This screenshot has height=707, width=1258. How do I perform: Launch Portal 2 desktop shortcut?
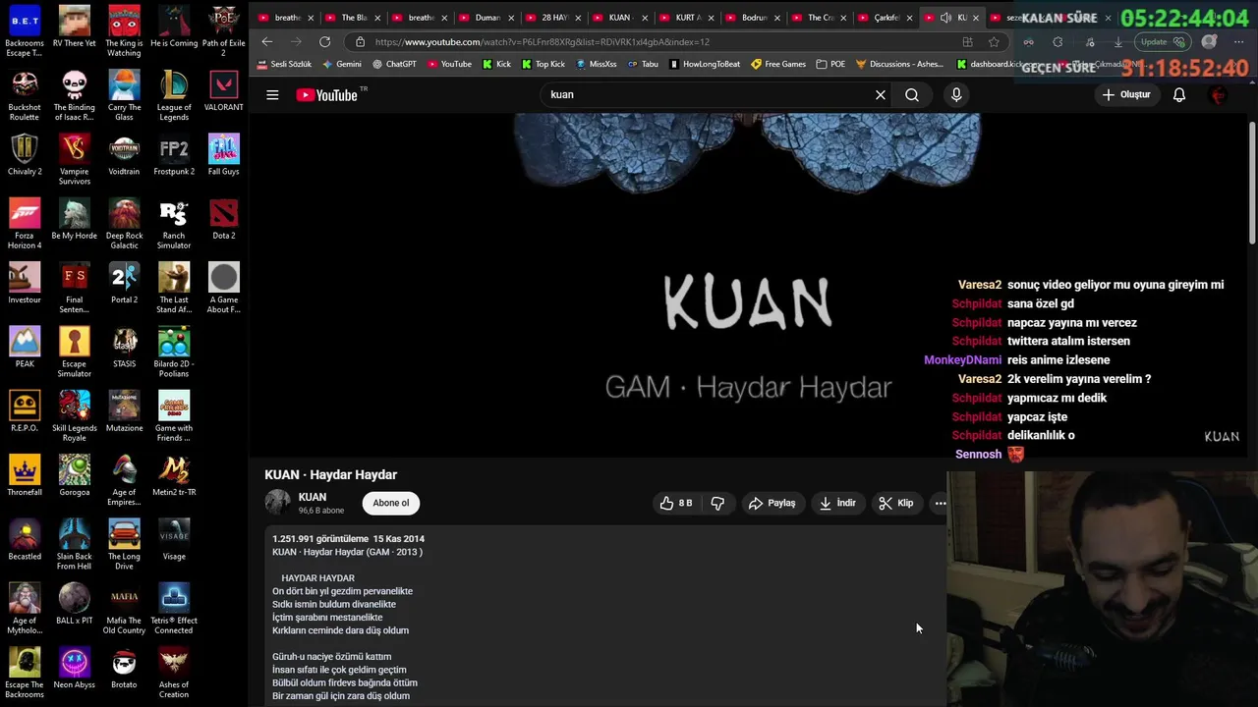pos(124,285)
